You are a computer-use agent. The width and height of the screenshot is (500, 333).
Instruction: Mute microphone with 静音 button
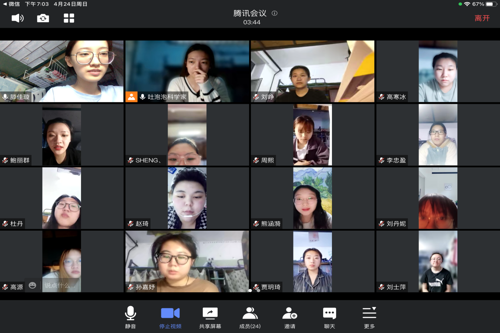point(130,317)
